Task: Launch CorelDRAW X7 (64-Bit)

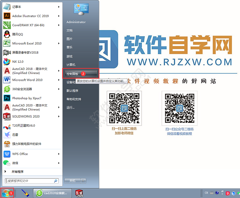Action: coord(28,25)
